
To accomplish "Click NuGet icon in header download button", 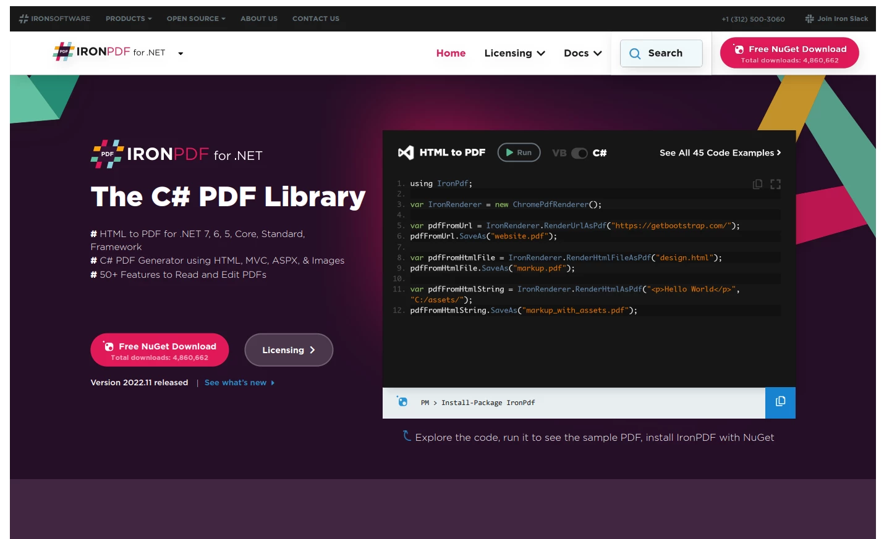I will click(739, 49).
